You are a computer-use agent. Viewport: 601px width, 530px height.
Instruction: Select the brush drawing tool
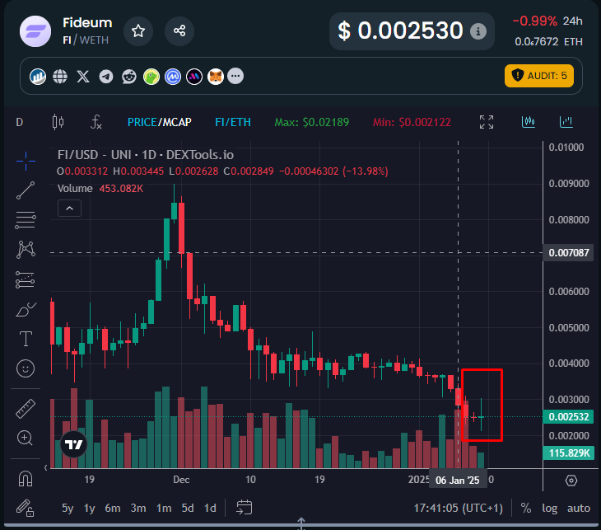tap(26, 309)
